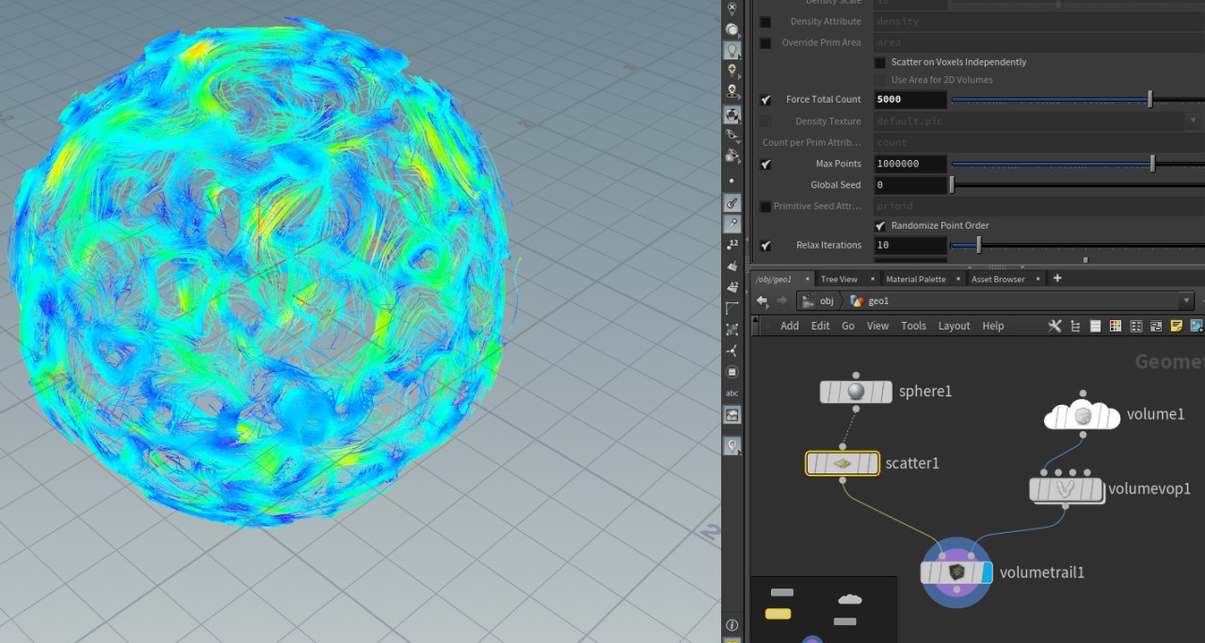Image resolution: width=1205 pixels, height=643 pixels.
Task: Switch to the /obj/geo1 tab
Action: (773, 279)
